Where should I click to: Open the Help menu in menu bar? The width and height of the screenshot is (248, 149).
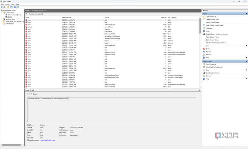[x=17, y=4]
